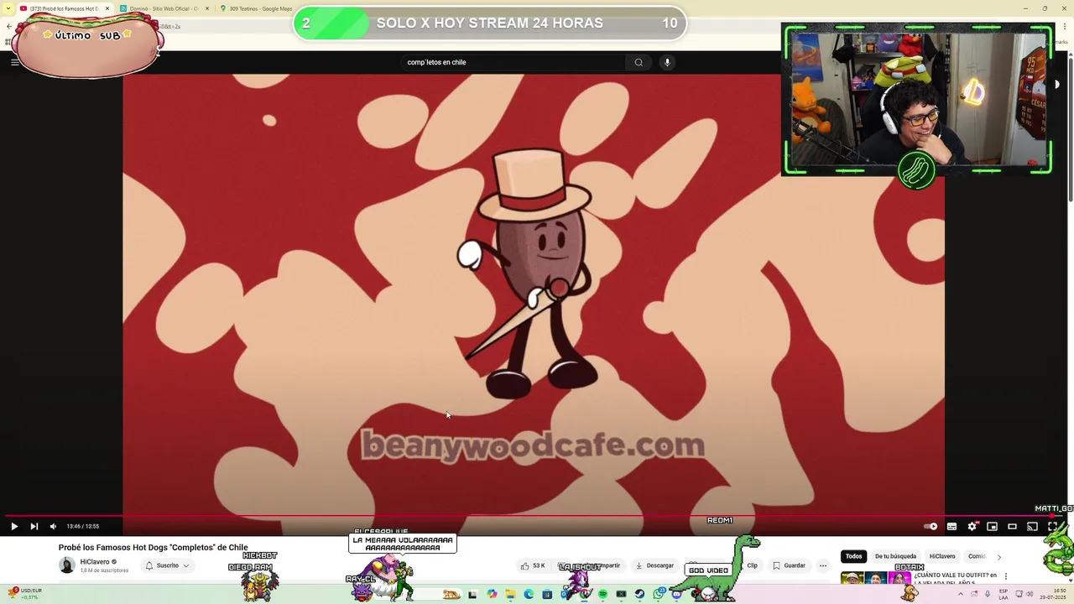
Task: Switch to miniplayer mode
Action: coord(992,526)
